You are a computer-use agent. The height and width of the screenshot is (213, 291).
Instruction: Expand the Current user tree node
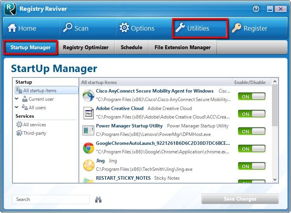[x=17, y=99]
